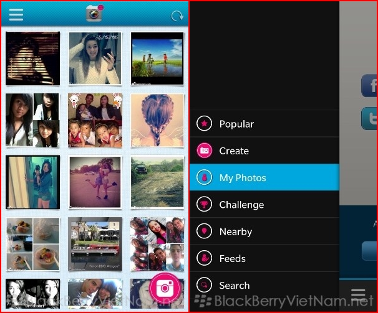
Task: Tap the location pin icon beside Nearby
Action: coord(204,231)
